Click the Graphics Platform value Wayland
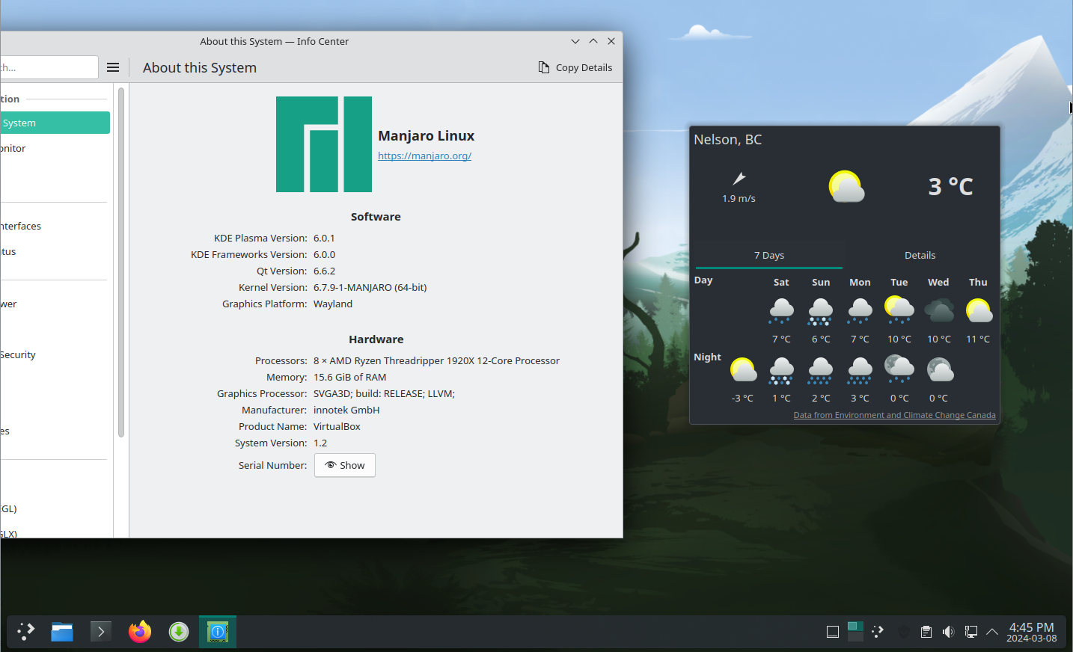This screenshot has width=1073, height=652. click(333, 304)
